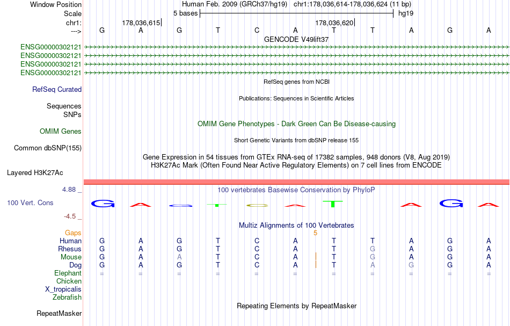Click the 178,036,620 coordinate tick
The width and height of the screenshot is (510, 326).
tap(334, 23)
